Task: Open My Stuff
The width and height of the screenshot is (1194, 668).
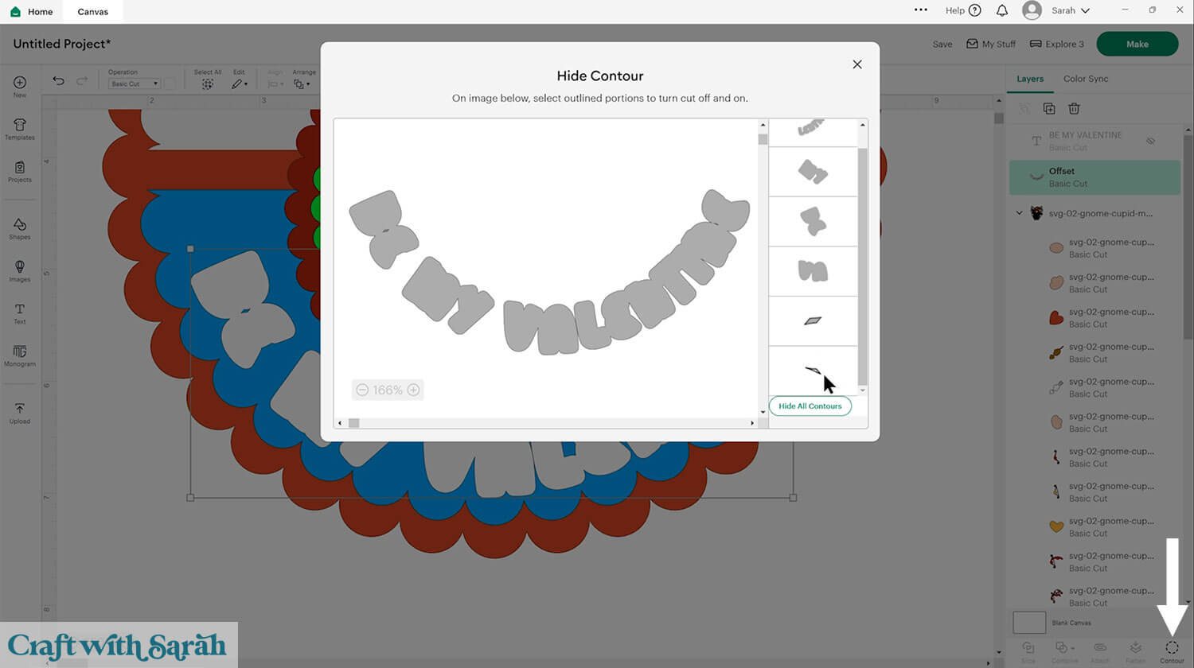Action: pos(991,44)
